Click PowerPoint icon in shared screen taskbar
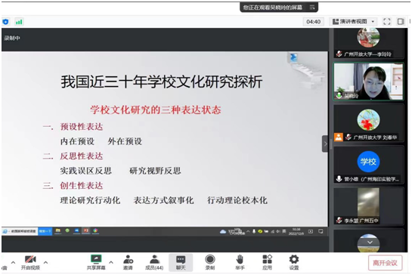412x275 pixels. pos(85,231)
